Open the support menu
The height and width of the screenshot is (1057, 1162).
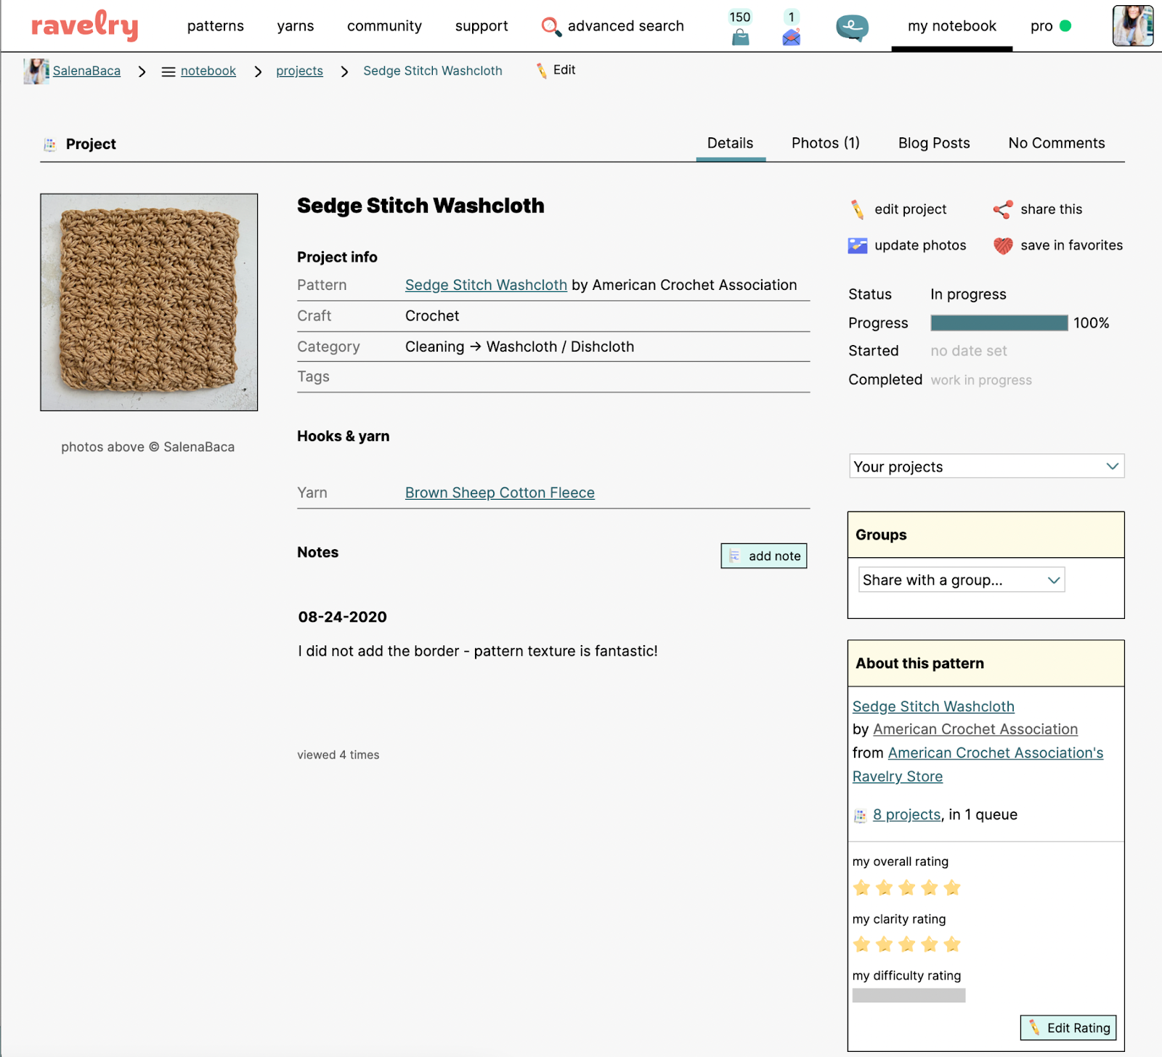coord(482,26)
